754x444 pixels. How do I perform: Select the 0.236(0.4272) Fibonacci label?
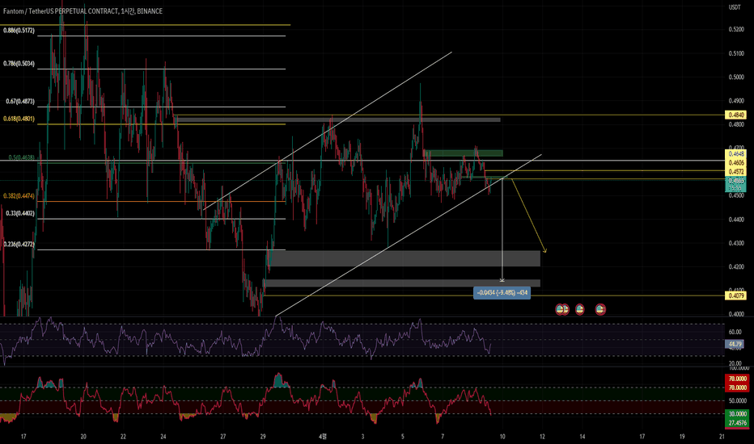pos(19,245)
